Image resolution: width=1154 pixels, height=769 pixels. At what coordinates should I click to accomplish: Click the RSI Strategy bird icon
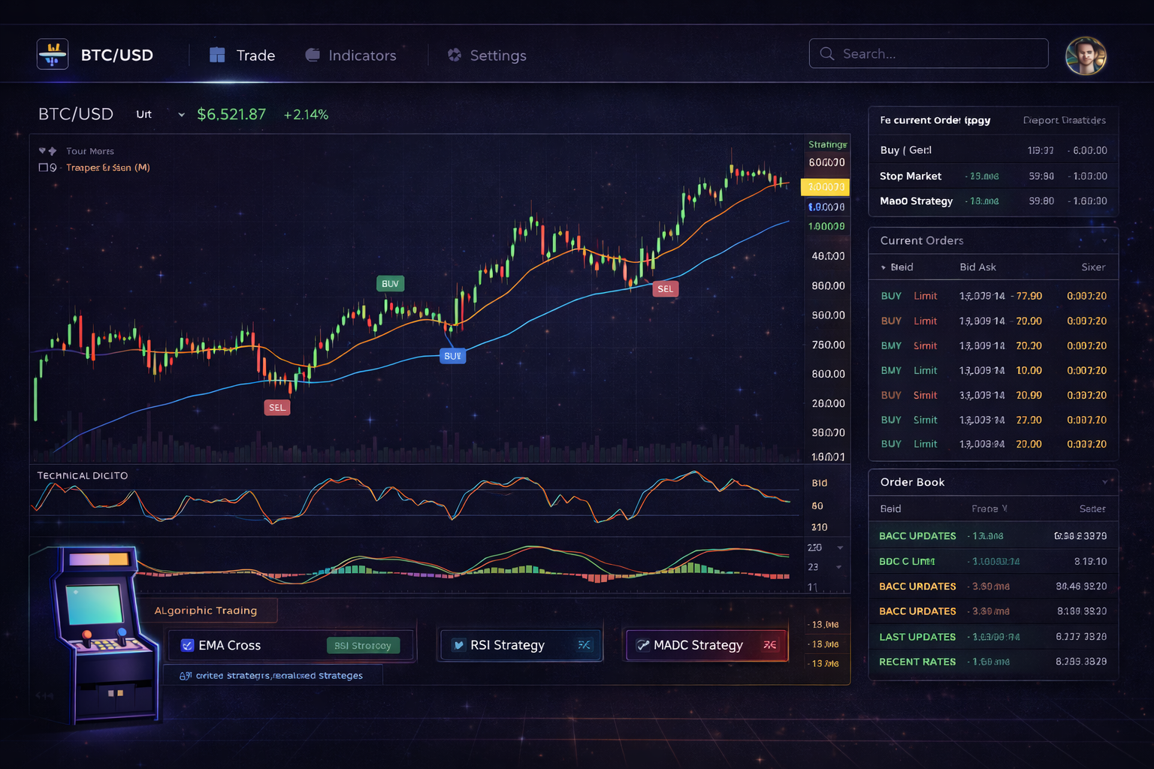458,644
